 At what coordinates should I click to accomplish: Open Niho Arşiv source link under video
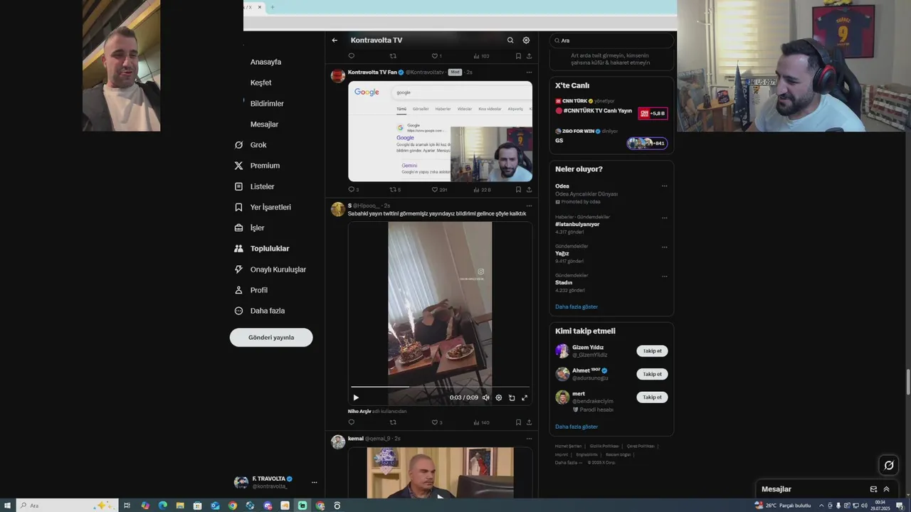[359, 411]
